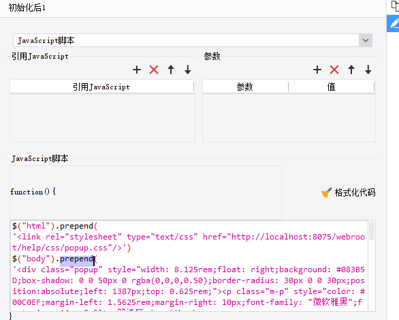Click inside the referenced JavaScript list area

pos(102,118)
